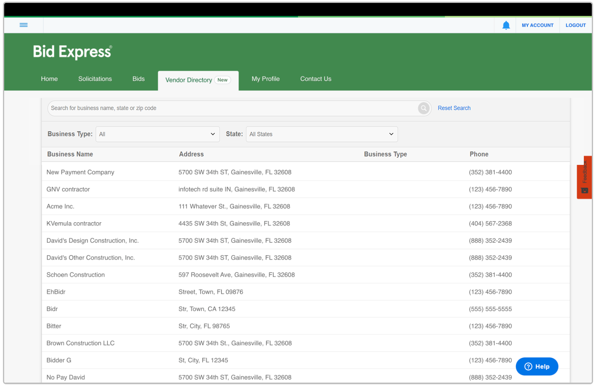The image size is (596, 388).
Task: Switch to the Solicitations tab
Action: (x=95, y=79)
